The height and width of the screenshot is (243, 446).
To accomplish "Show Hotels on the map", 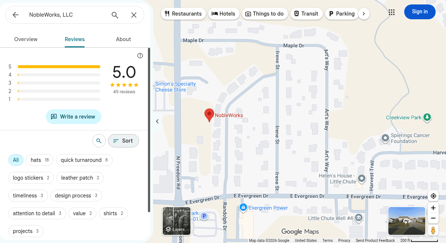I will [x=223, y=14].
